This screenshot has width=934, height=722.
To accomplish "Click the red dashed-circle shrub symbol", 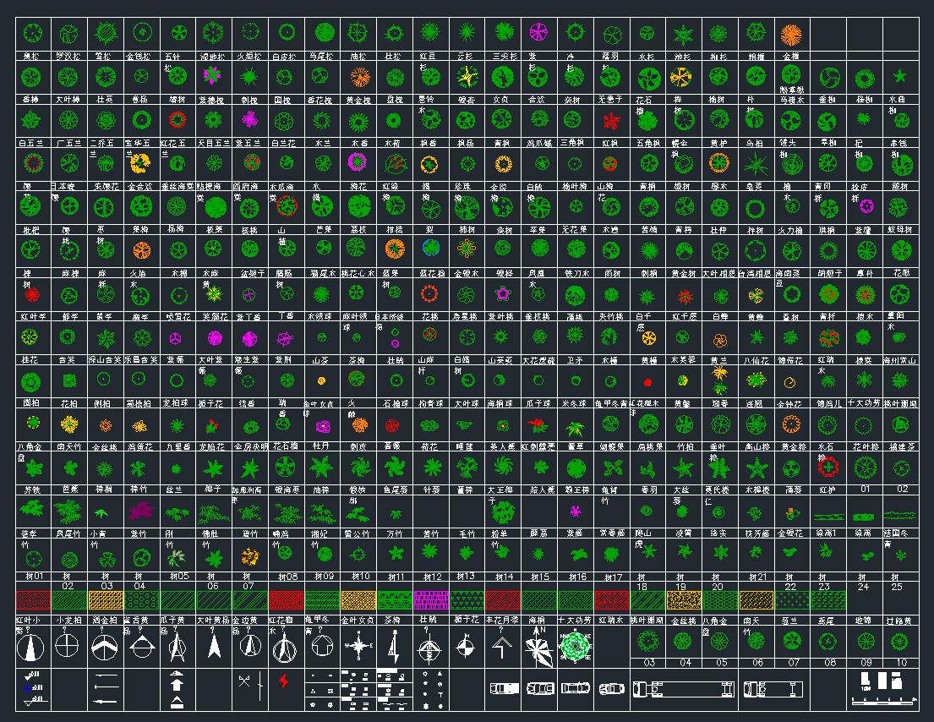I will (287, 205).
